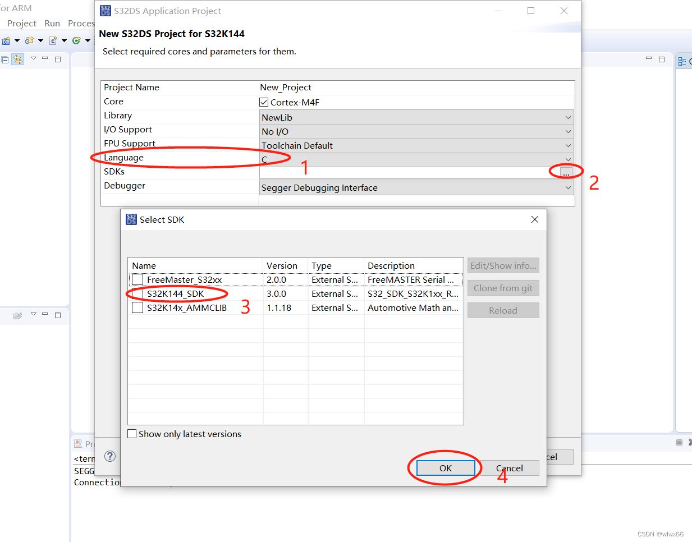Minimize the top-left project panel
This screenshot has width=692, height=542.
(45, 58)
